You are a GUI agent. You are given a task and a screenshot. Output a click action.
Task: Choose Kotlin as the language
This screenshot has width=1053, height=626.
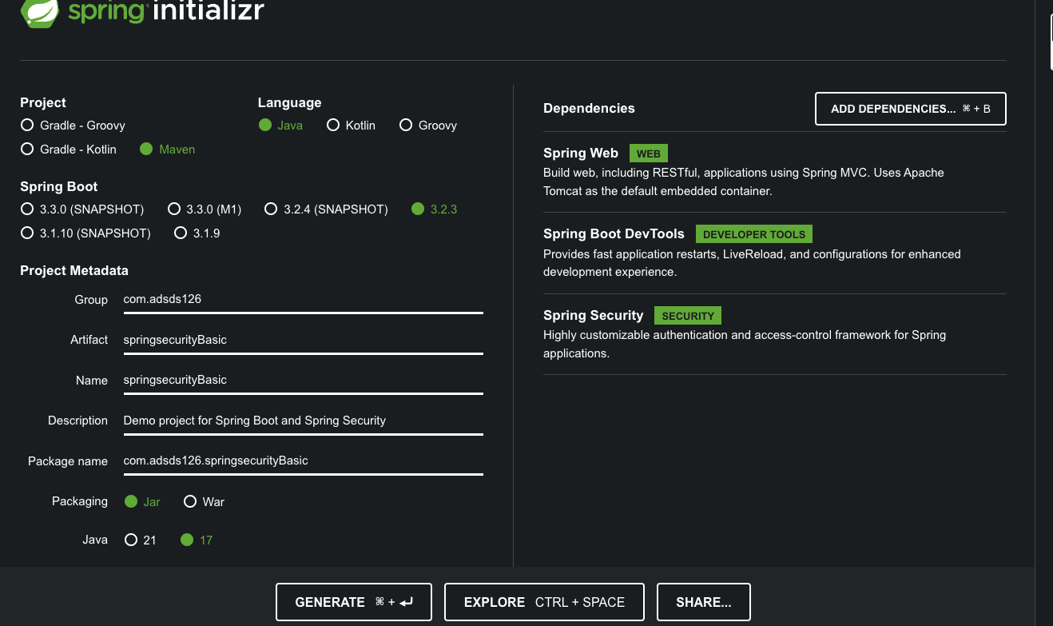351,126
